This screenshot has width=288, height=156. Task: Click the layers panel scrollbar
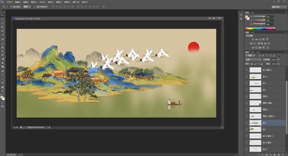[286, 107]
